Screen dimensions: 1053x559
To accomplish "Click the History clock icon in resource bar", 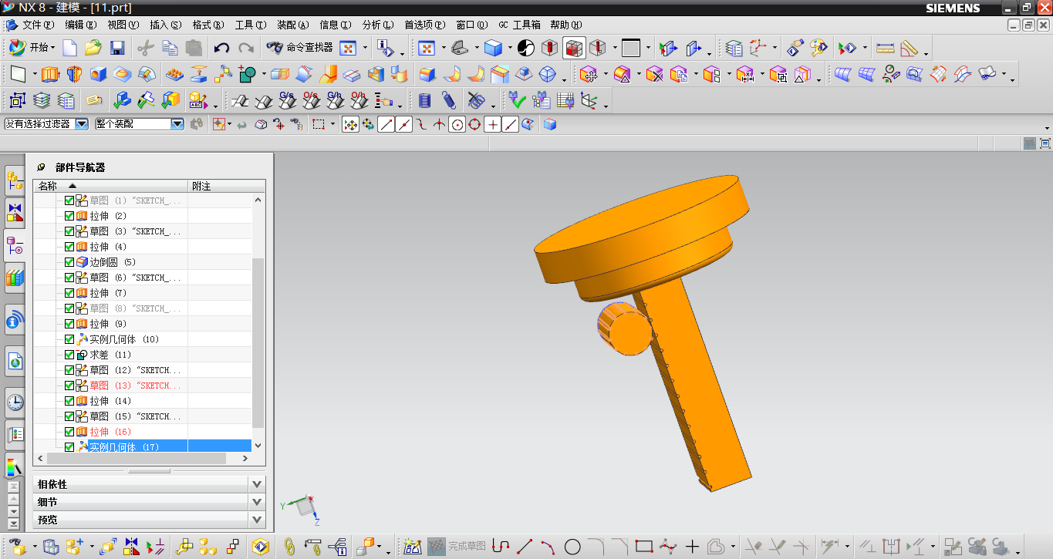I will click(15, 402).
